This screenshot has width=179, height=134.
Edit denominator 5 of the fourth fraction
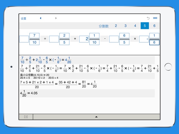pyautogui.click(x=124, y=43)
